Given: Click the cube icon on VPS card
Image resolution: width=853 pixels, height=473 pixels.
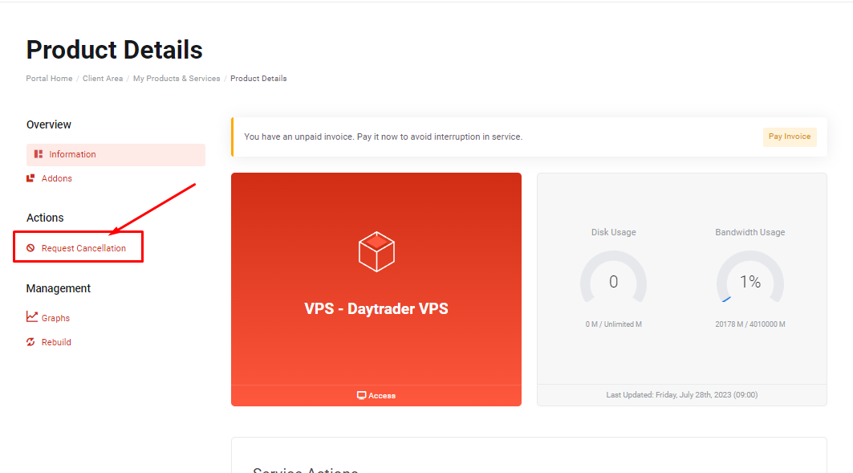Looking at the screenshot, I should click(376, 251).
